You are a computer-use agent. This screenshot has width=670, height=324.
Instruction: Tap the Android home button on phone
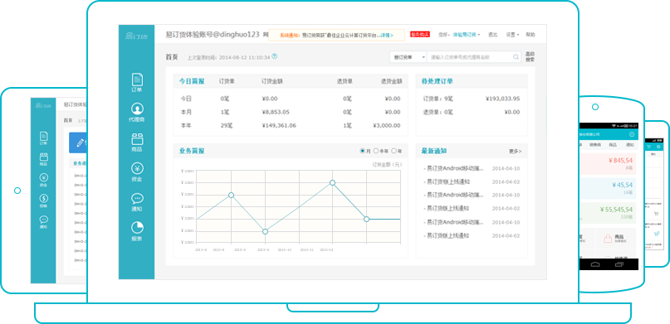click(595, 264)
